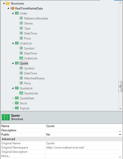Image resolution: width=123 pixels, height=159 pixels.
Task: Click the Shares attribute icon
Action: tap(21, 23)
